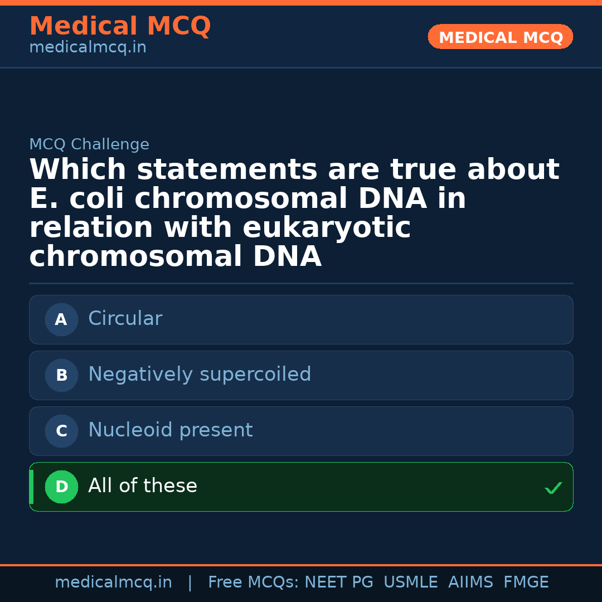Select the 'All of these' answer

tap(301, 487)
